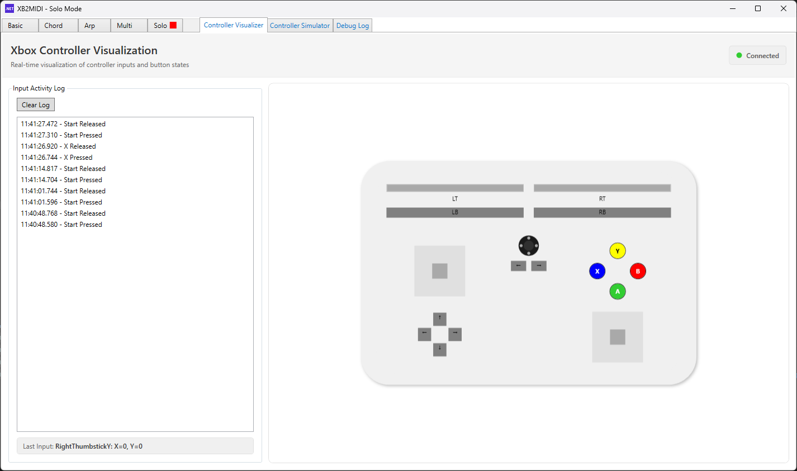Click the LT trigger bar
Image resolution: width=797 pixels, height=471 pixels.
[454, 188]
